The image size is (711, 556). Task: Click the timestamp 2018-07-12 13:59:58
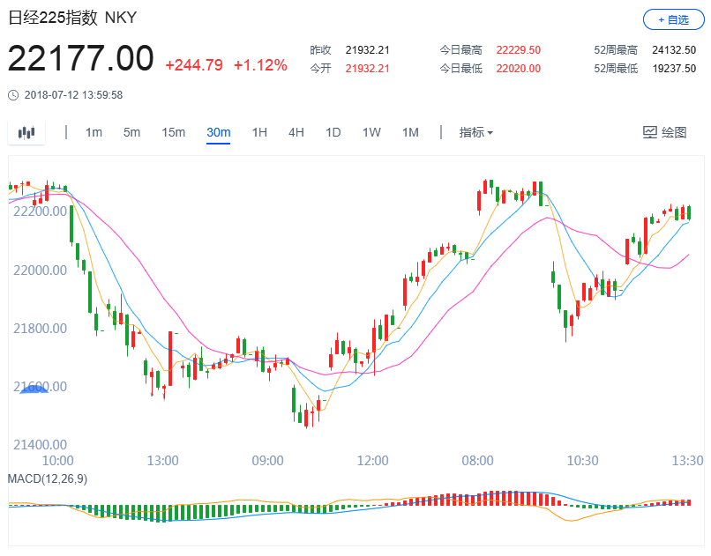(73, 95)
